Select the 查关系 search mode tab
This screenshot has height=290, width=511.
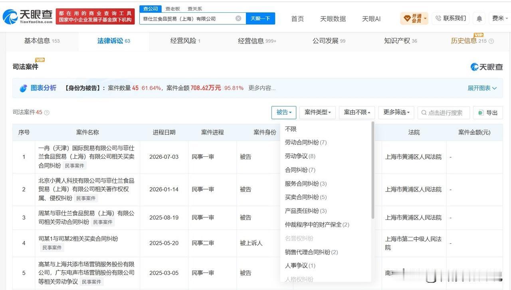[195, 9]
